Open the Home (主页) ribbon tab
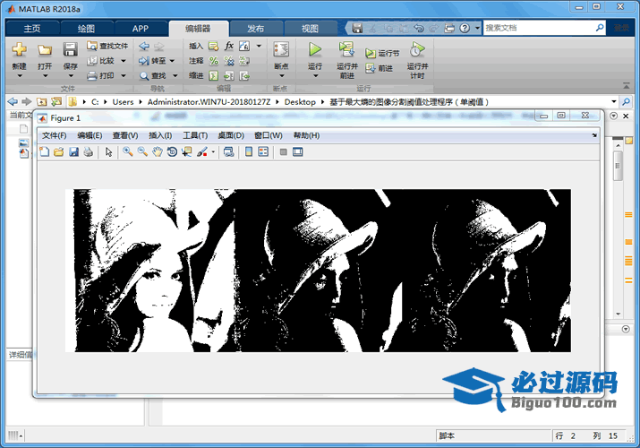This screenshot has height=448, width=640. pyautogui.click(x=32, y=29)
